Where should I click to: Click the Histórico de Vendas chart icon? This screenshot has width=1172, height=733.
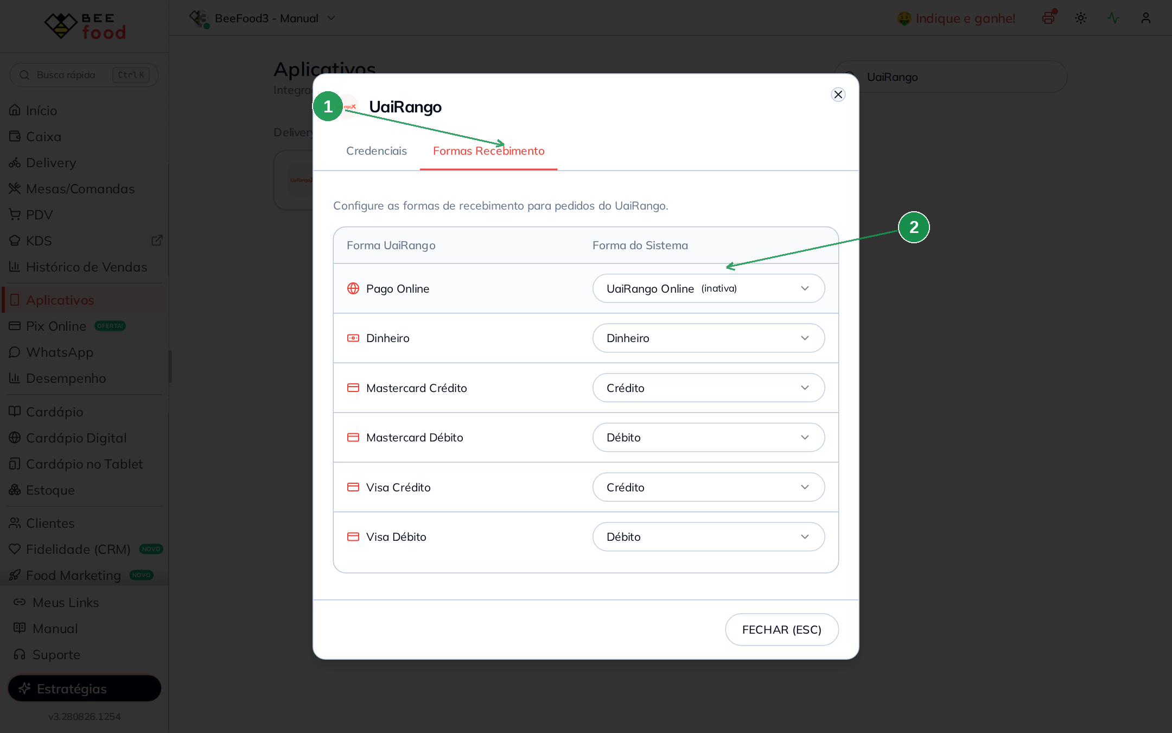[15, 267]
